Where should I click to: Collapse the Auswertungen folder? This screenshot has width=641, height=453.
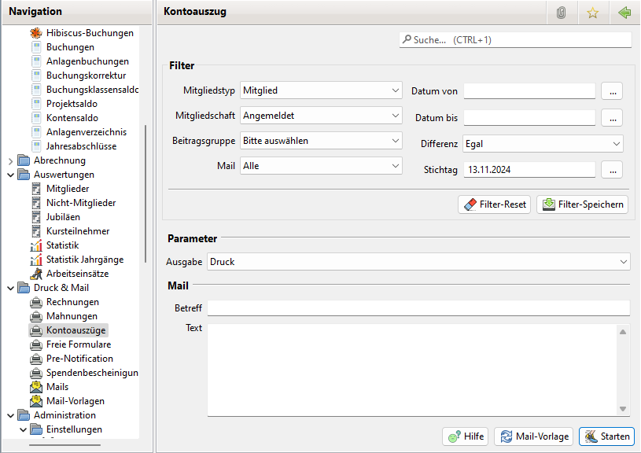click(x=11, y=175)
